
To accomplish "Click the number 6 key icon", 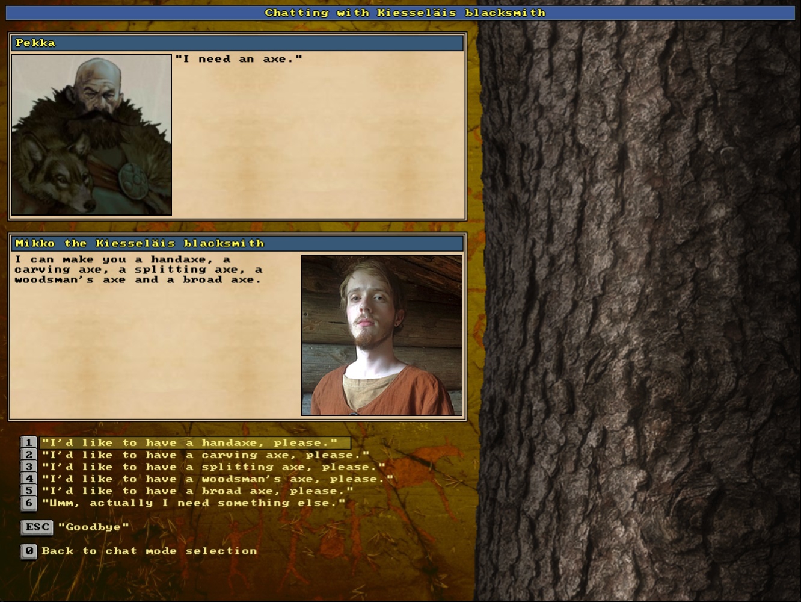I will click(29, 503).
